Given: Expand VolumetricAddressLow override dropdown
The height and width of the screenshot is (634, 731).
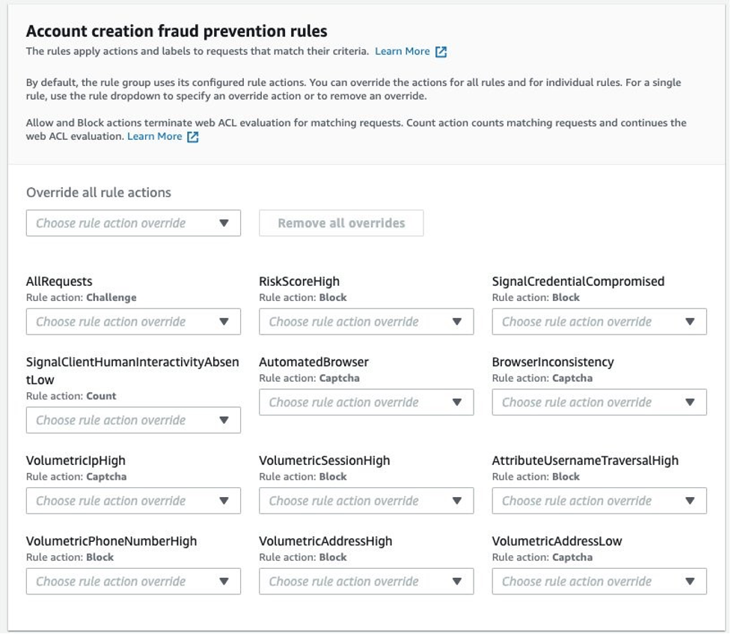Looking at the screenshot, I should click(x=599, y=582).
